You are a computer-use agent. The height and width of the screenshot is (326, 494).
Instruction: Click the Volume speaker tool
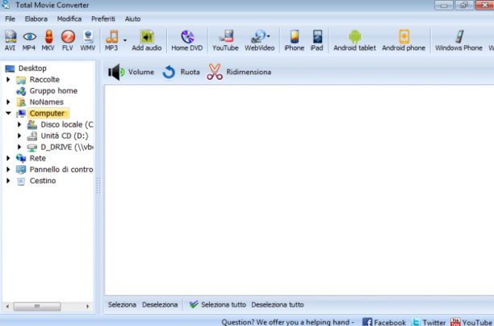tap(131, 72)
